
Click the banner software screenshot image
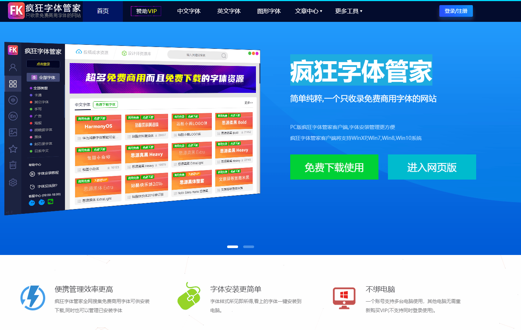(146, 127)
